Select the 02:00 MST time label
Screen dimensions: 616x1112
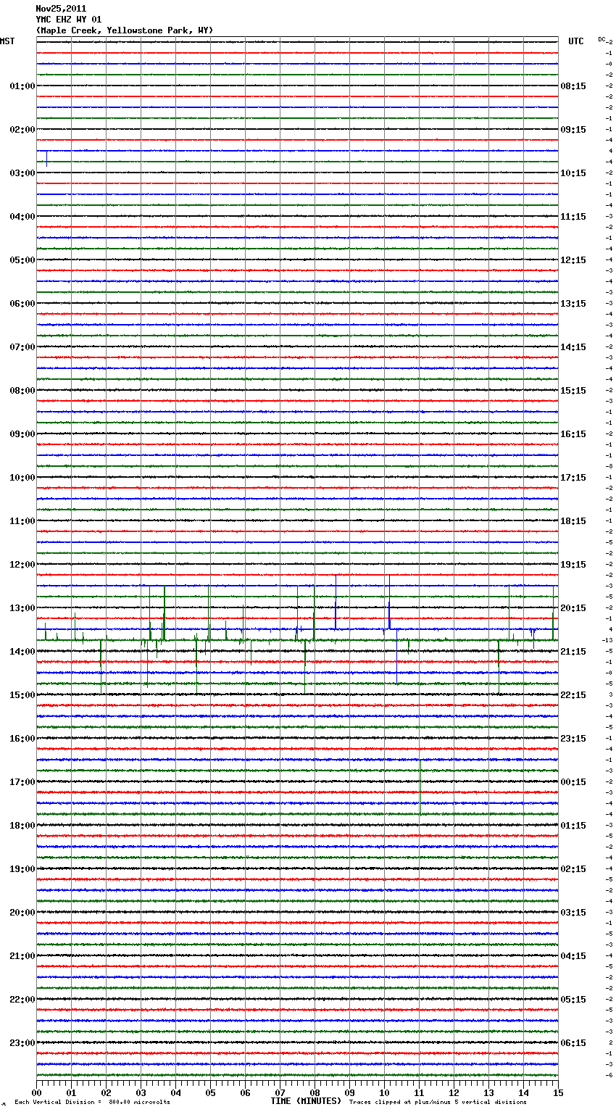point(22,130)
